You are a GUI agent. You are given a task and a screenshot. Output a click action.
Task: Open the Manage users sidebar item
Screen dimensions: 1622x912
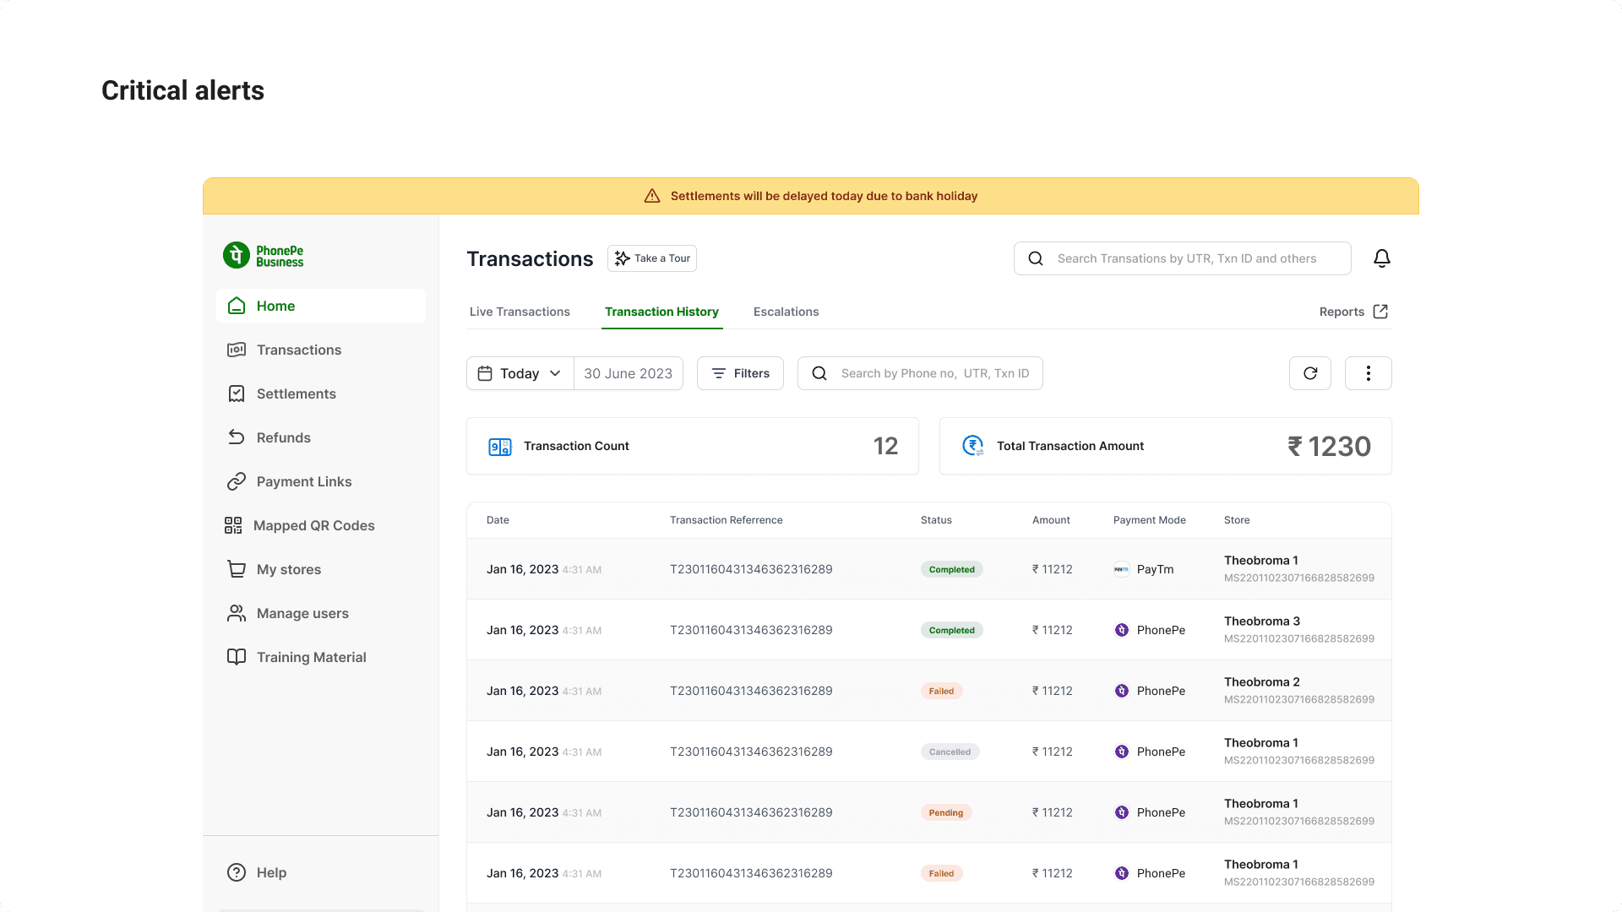[302, 613]
